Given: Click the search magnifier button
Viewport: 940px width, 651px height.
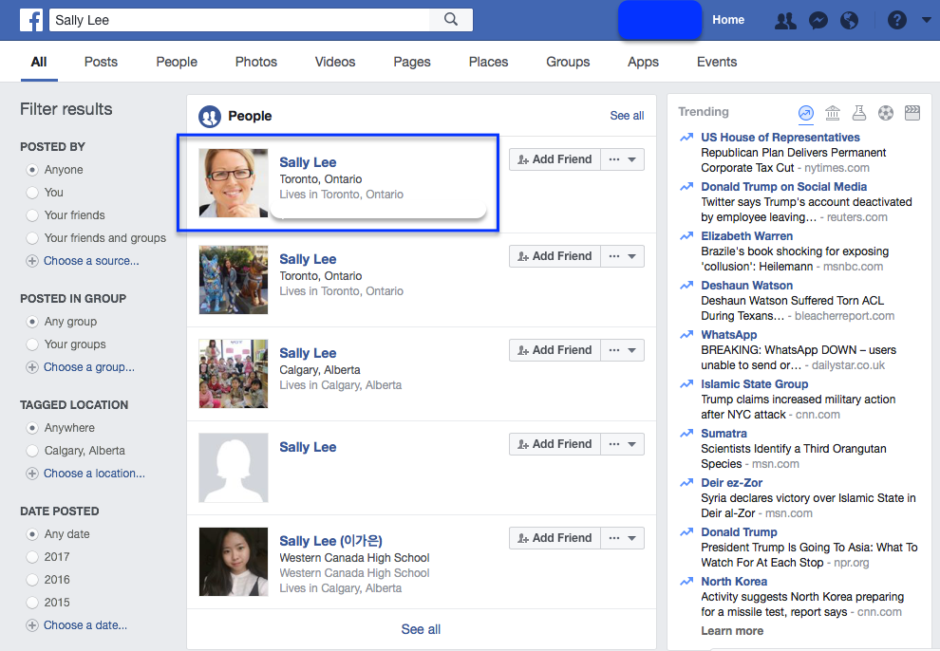Looking at the screenshot, I should (x=451, y=20).
